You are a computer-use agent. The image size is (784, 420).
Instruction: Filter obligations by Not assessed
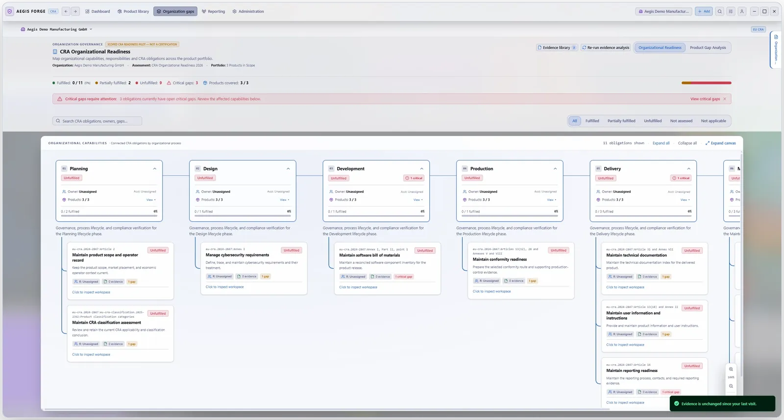681,121
